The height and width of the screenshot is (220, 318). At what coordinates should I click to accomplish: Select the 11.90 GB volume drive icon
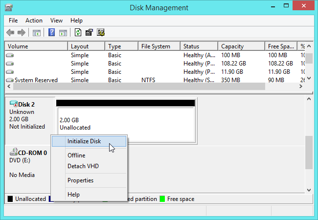pos(10,72)
